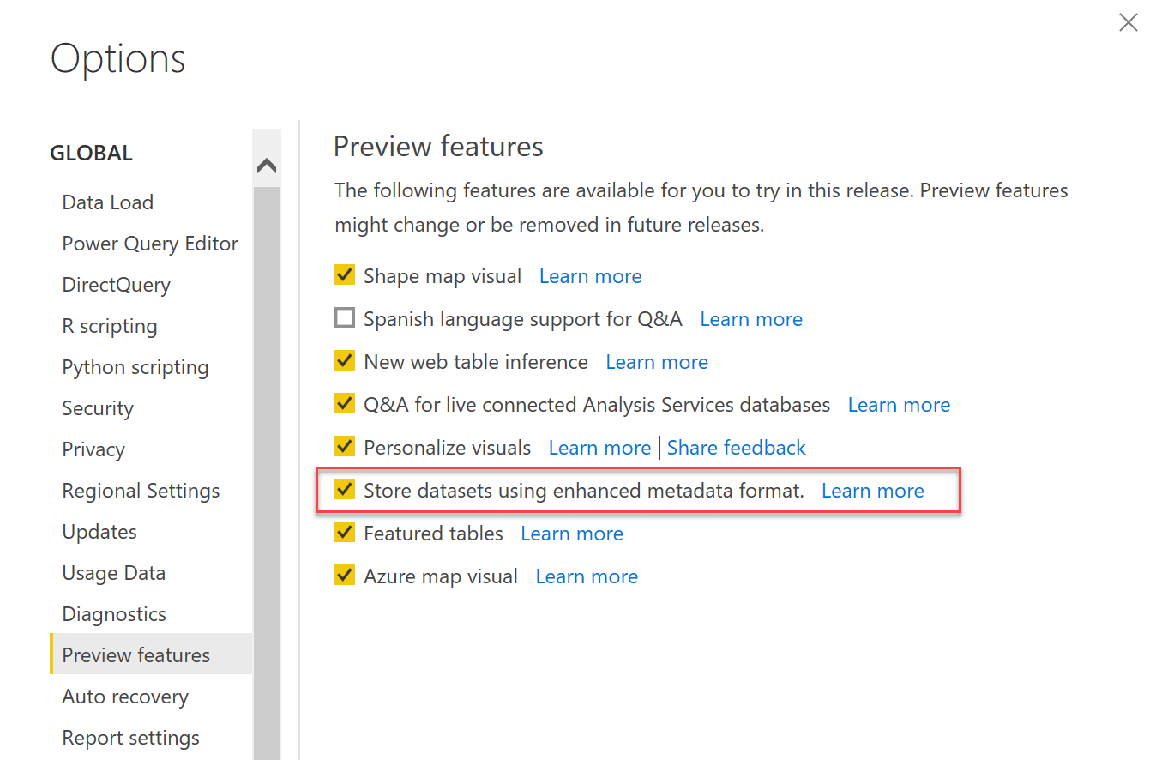Screen dimensions: 1156x760
Task: Uncheck Personalize visuals
Action: click(x=345, y=447)
